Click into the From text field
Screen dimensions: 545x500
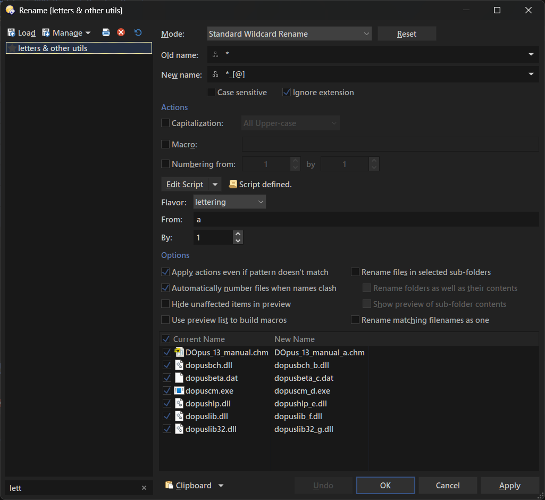click(366, 219)
